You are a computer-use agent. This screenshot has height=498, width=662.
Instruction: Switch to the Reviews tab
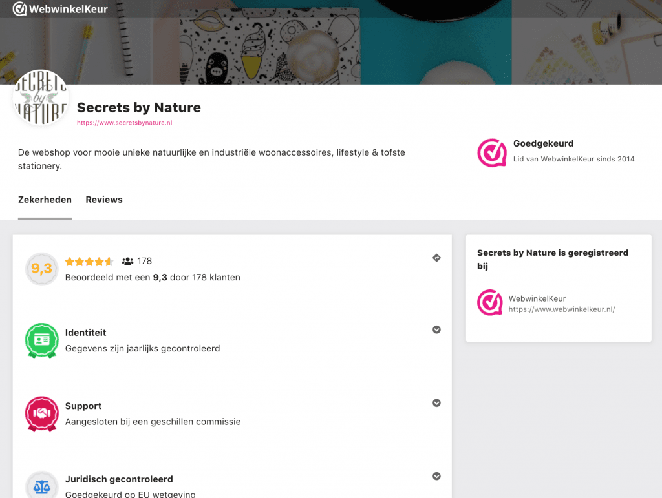coord(104,200)
